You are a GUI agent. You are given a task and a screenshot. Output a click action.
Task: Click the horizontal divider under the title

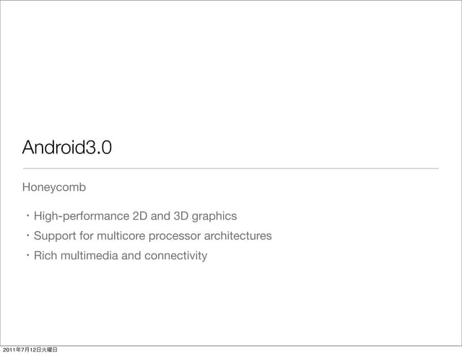pyautogui.click(x=230, y=168)
